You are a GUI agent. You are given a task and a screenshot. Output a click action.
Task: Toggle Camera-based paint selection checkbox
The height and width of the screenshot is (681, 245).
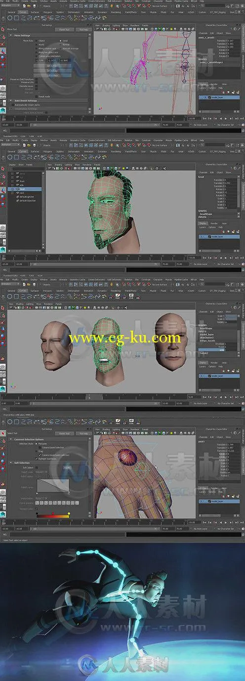click(x=40, y=455)
